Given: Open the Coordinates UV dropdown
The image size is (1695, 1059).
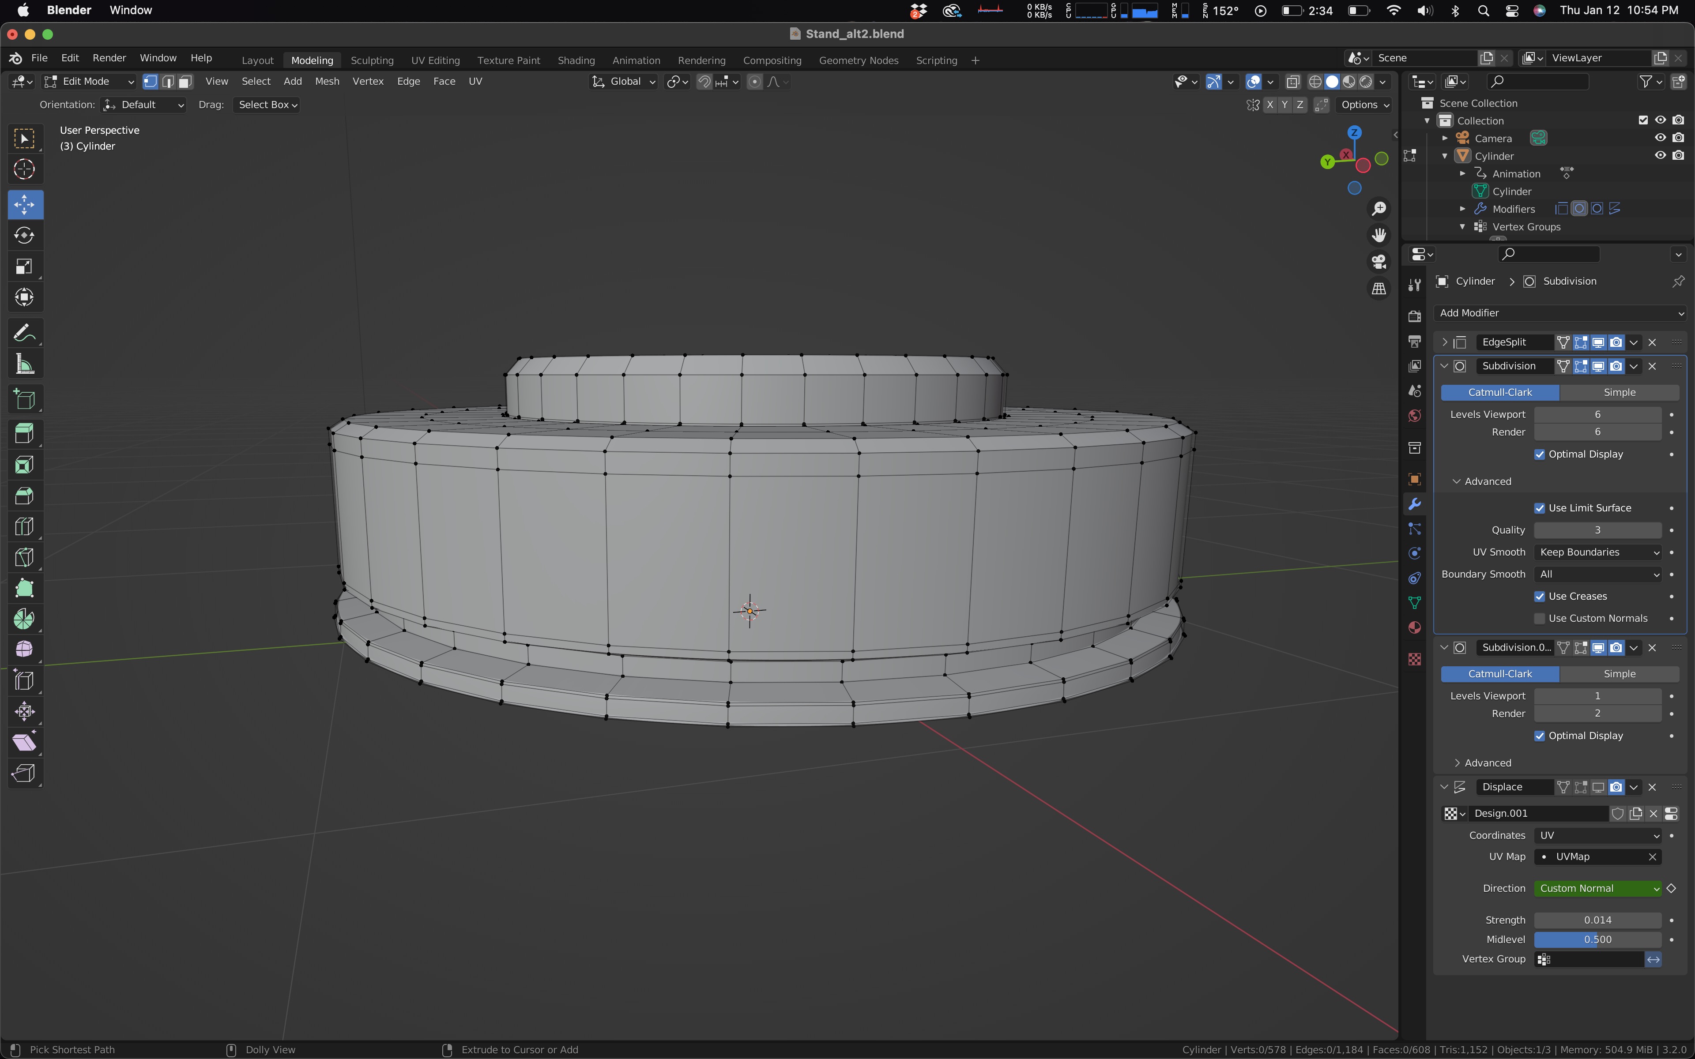Looking at the screenshot, I should pyautogui.click(x=1597, y=836).
